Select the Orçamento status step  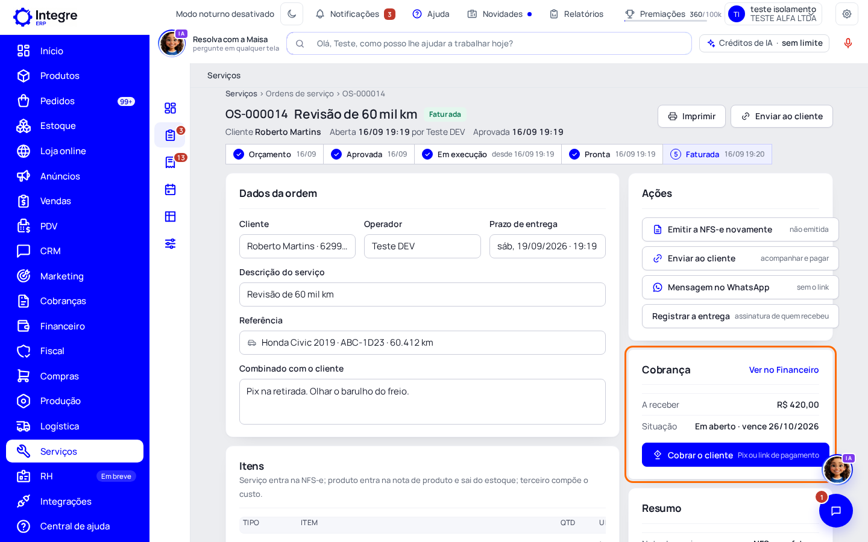(x=275, y=154)
